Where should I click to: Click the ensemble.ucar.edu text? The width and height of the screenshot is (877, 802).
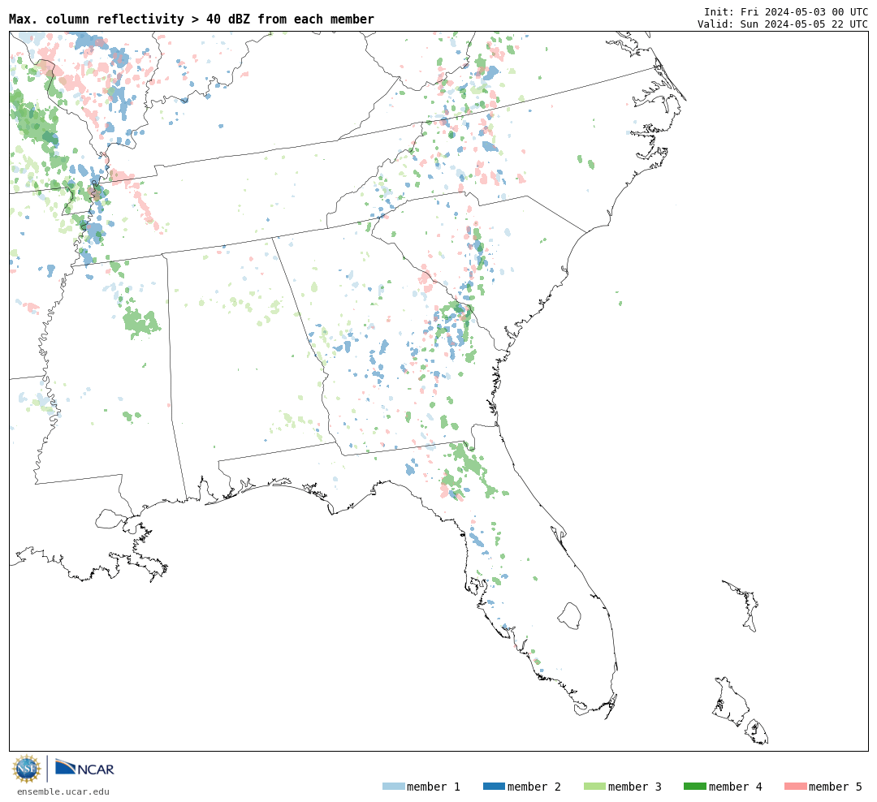pyautogui.click(x=63, y=791)
